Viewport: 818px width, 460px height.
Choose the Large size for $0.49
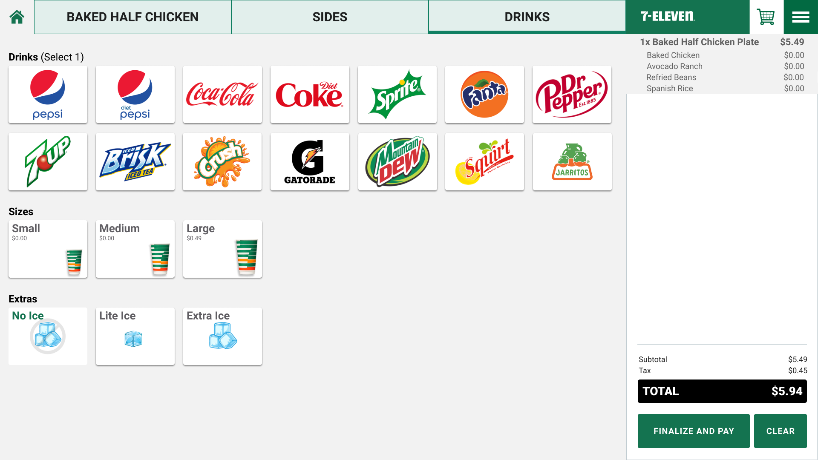coord(222,249)
